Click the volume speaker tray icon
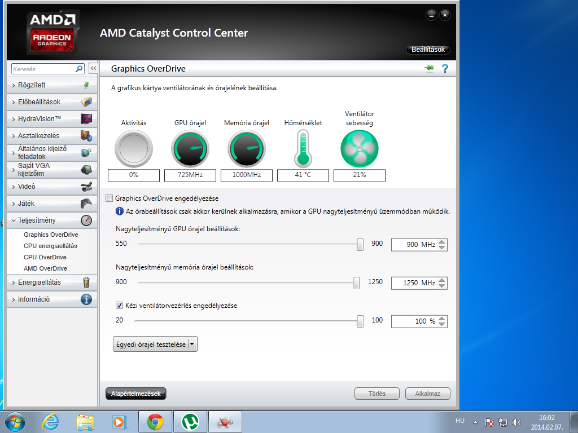578x433 pixels. click(516, 422)
